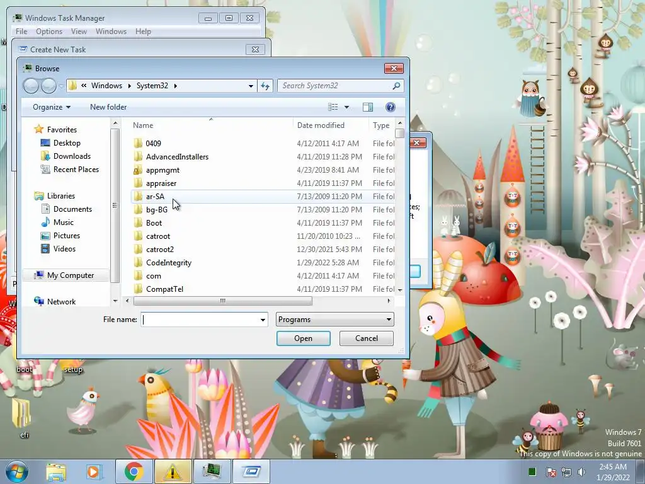The height and width of the screenshot is (484, 645).
Task: Click the horizontal scrollbar thumb
Action: (x=222, y=301)
